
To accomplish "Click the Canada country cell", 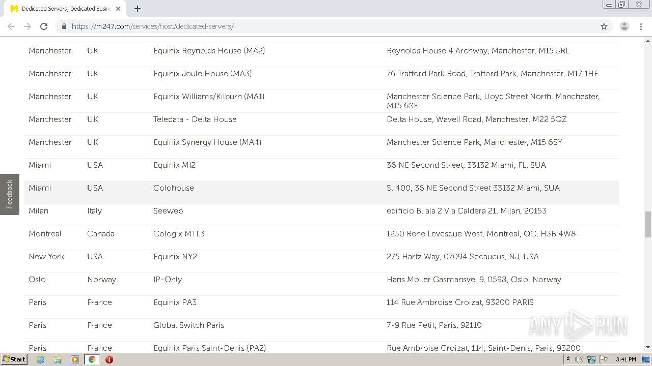I will point(101,234).
